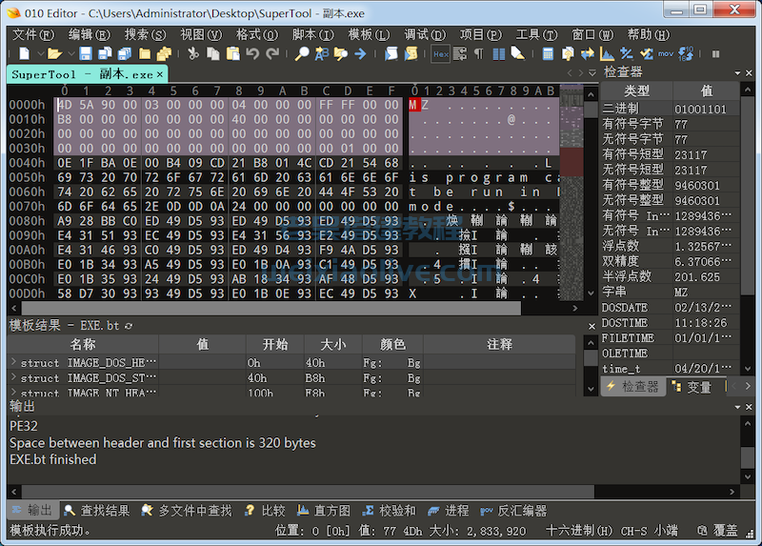Close the 模板结果 template results panel

(x=592, y=326)
